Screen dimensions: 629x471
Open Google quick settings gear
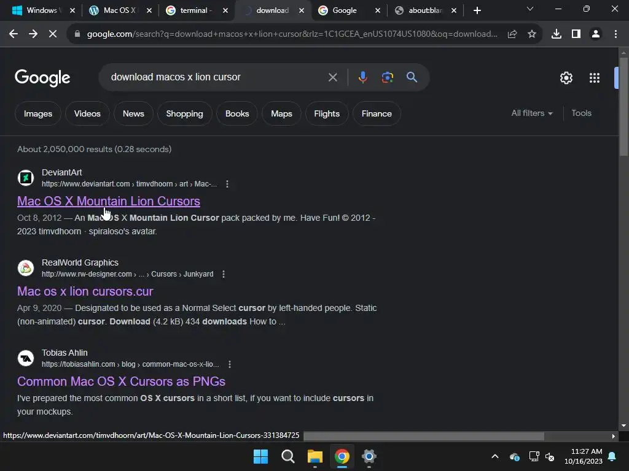[566, 78]
